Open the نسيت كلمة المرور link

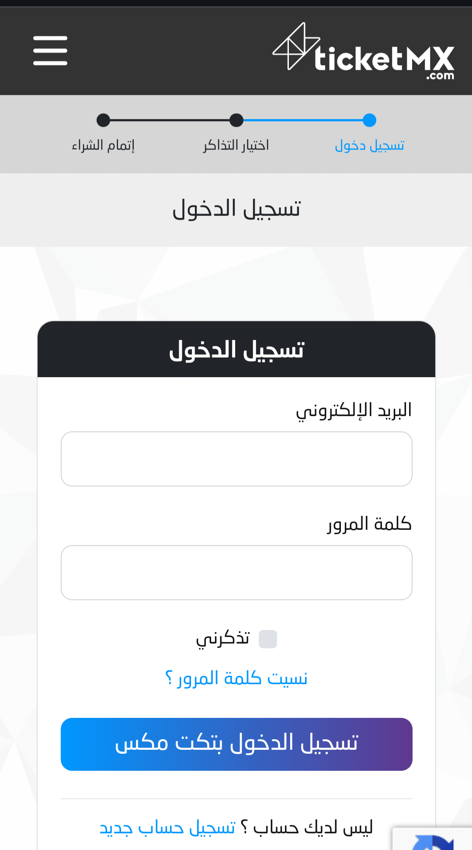coord(236,679)
